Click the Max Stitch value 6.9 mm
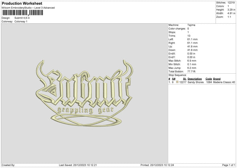The image size is (237, 168). [192, 61]
